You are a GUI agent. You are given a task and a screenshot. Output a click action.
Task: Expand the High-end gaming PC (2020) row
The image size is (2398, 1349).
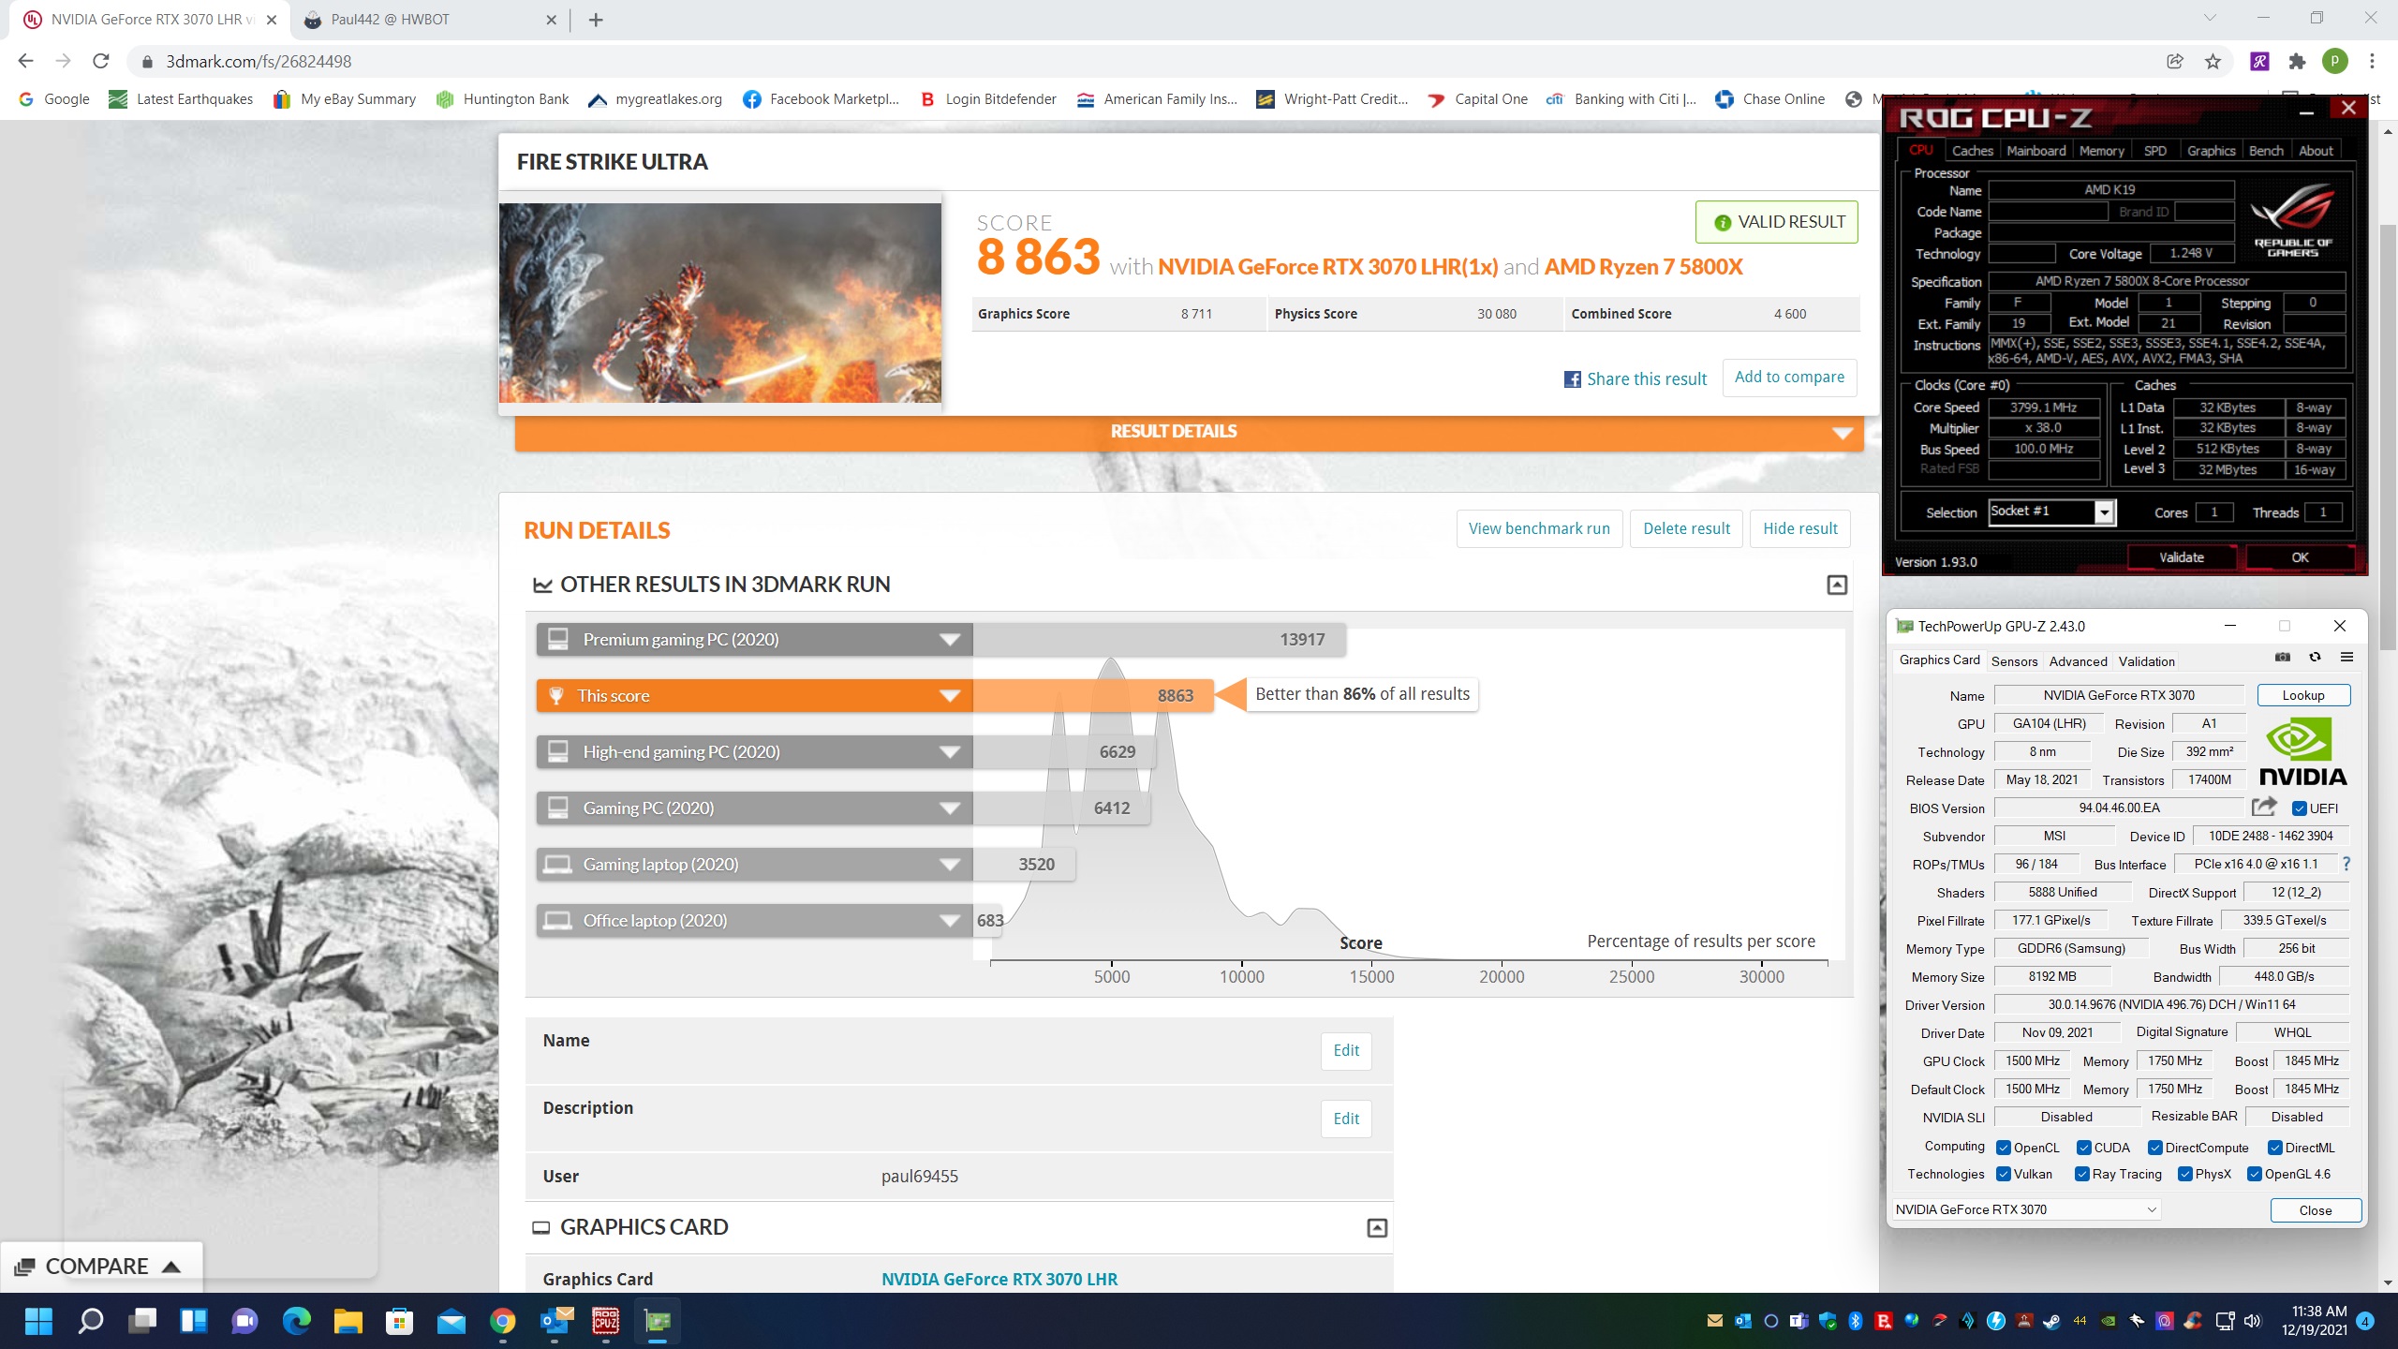(x=950, y=752)
